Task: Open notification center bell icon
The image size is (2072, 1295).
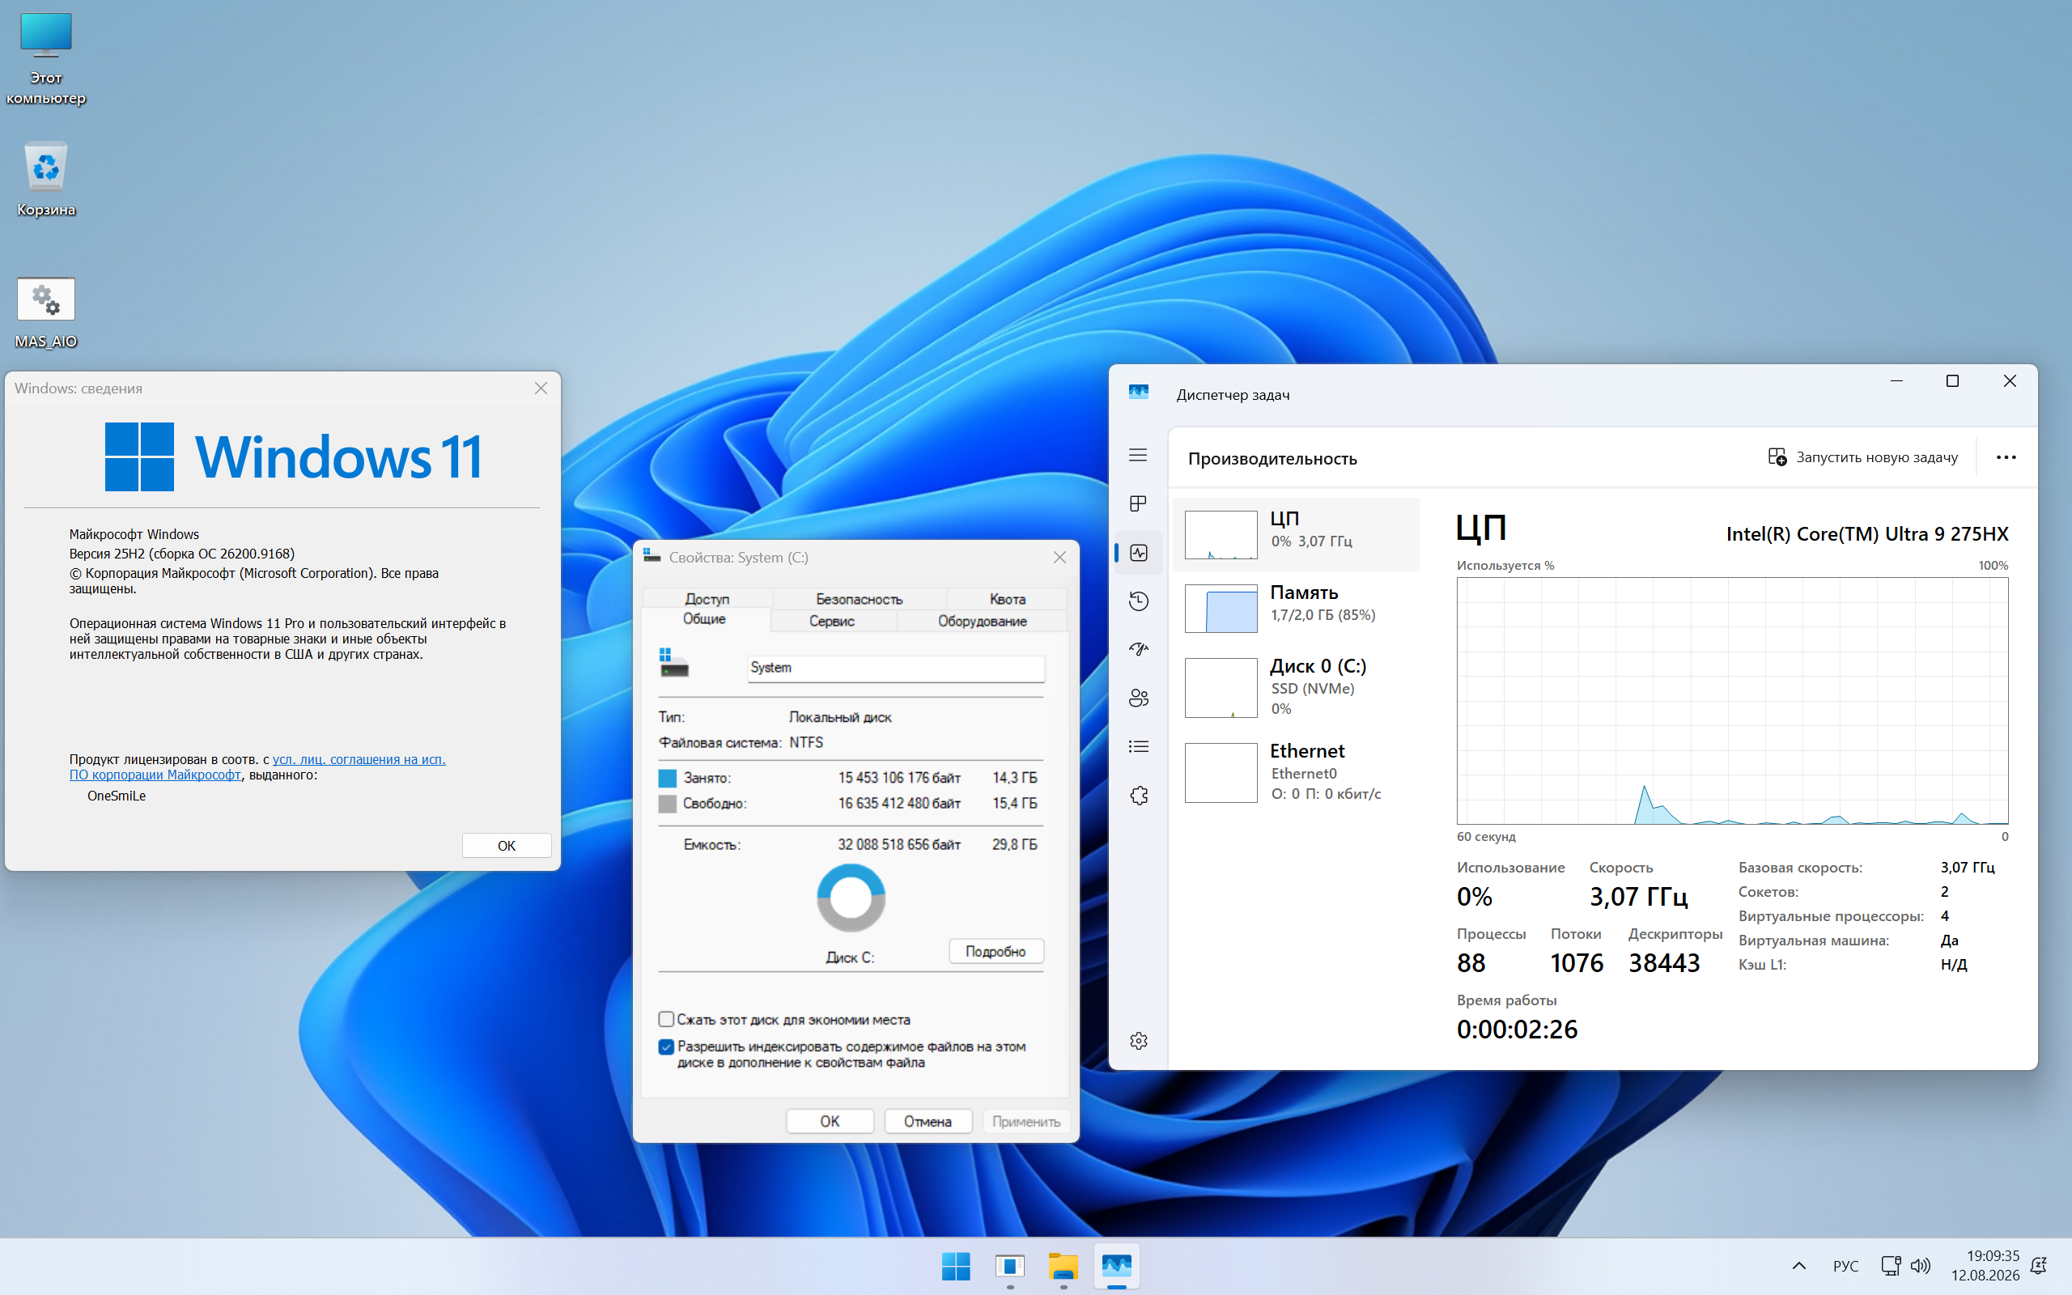Action: coord(2039,1266)
